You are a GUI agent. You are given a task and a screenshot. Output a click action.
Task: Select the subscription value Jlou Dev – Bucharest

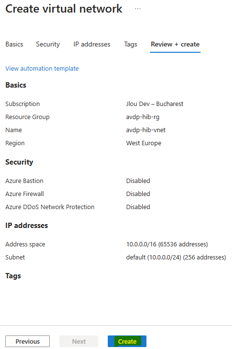tap(155, 104)
